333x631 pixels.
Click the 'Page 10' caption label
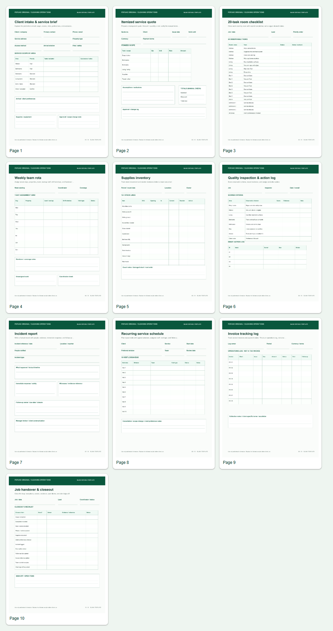pyautogui.click(x=17, y=618)
